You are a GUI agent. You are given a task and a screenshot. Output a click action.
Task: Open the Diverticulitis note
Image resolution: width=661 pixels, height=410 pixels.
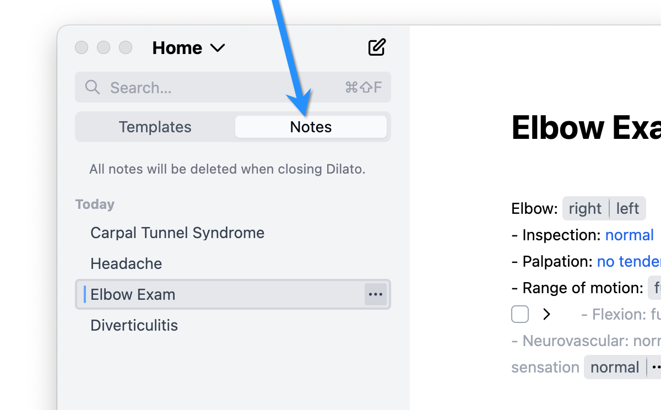pyautogui.click(x=134, y=325)
